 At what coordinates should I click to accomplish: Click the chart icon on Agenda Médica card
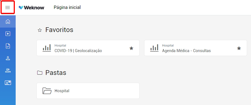pyautogui.click(x=154, y=48)
